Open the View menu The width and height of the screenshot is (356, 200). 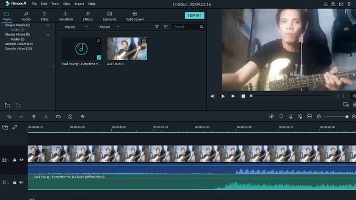point(66,4)
